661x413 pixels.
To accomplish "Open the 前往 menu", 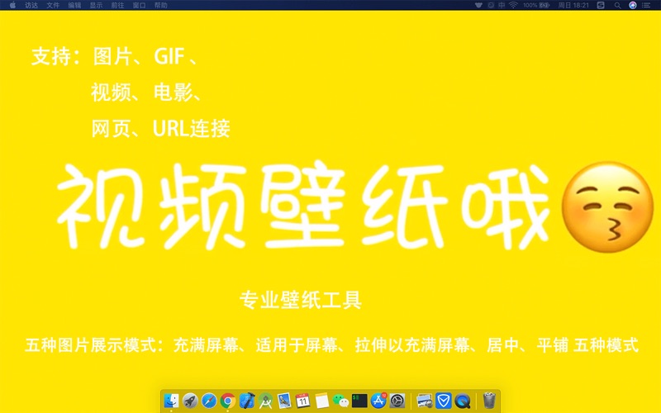I will point(117,5).
